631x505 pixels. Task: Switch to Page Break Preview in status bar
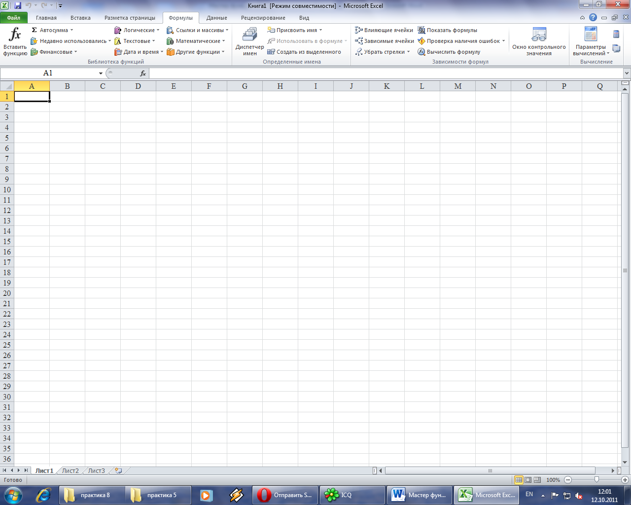coord(537,480)
